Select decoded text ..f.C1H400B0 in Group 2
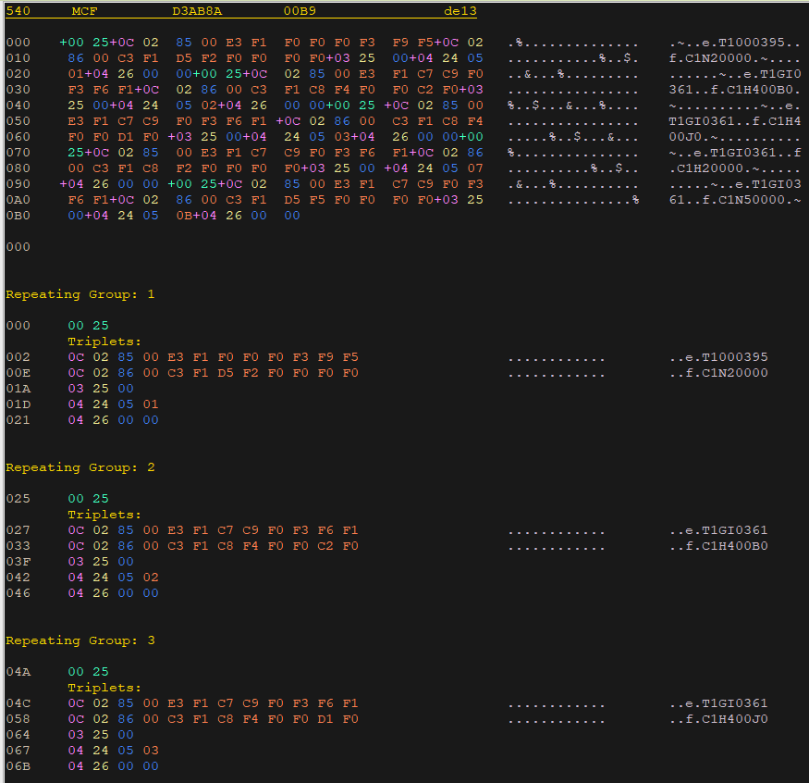 coord(718,546)
